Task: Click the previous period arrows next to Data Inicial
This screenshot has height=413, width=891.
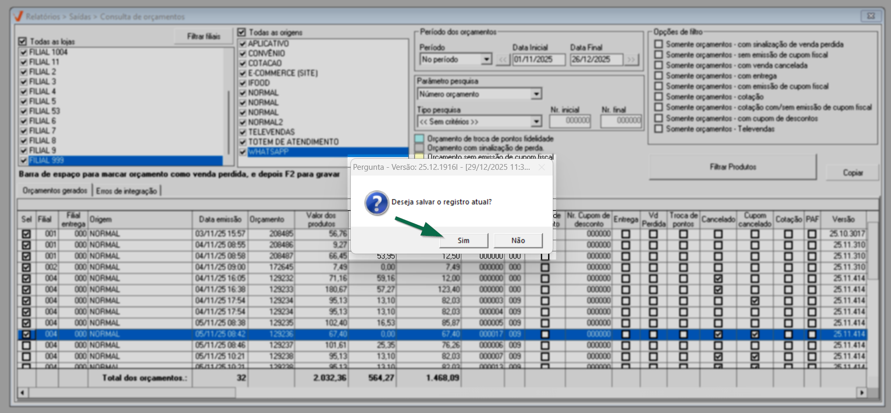Action: (x=503, y=59)
